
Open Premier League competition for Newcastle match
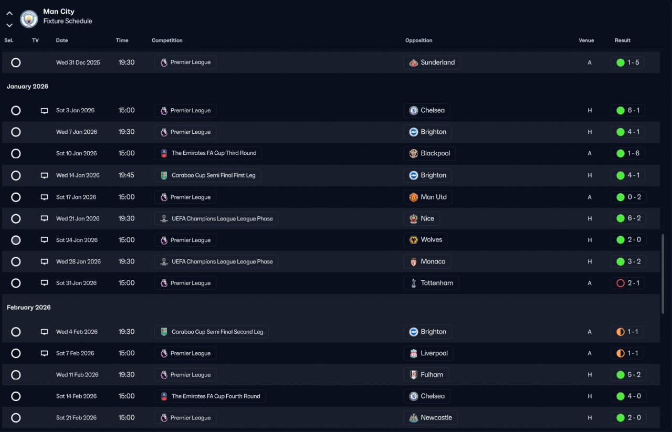pyautogui.click(x=185, y=418)
